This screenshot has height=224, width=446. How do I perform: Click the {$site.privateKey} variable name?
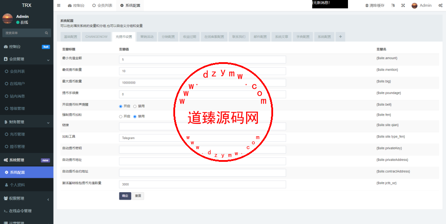click(389, 148)
